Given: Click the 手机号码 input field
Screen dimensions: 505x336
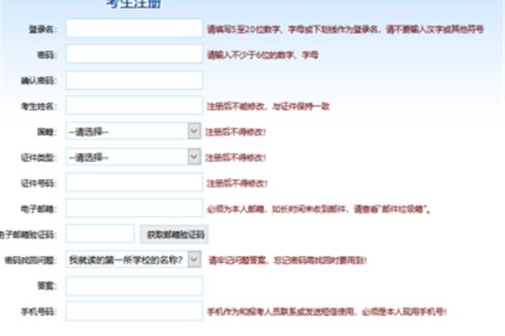Looking at the screenshot, I should pos(134,312).
